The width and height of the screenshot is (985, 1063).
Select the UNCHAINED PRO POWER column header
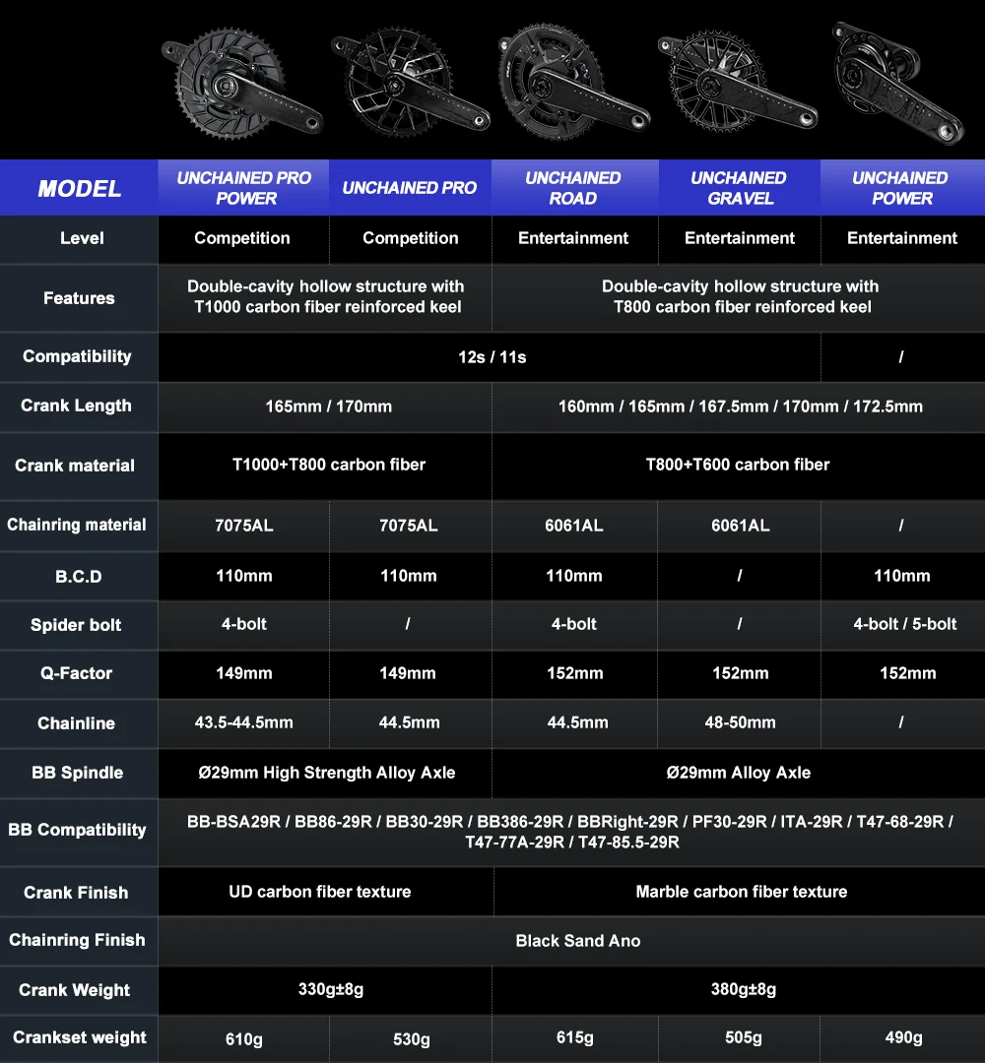pyautogui.click(x=243, y=188)
